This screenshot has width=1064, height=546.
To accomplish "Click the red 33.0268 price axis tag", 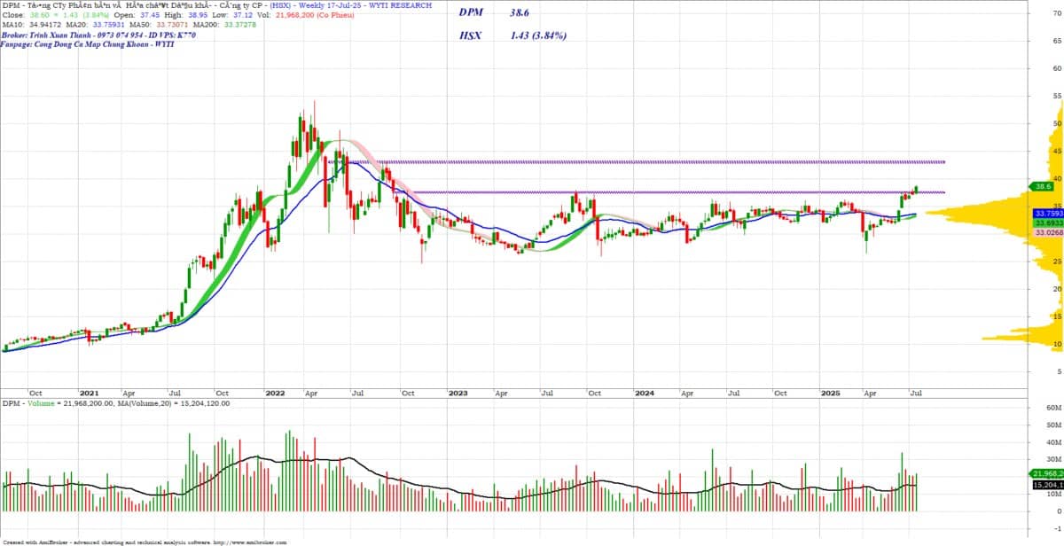I will click(x=1046, y=231).
